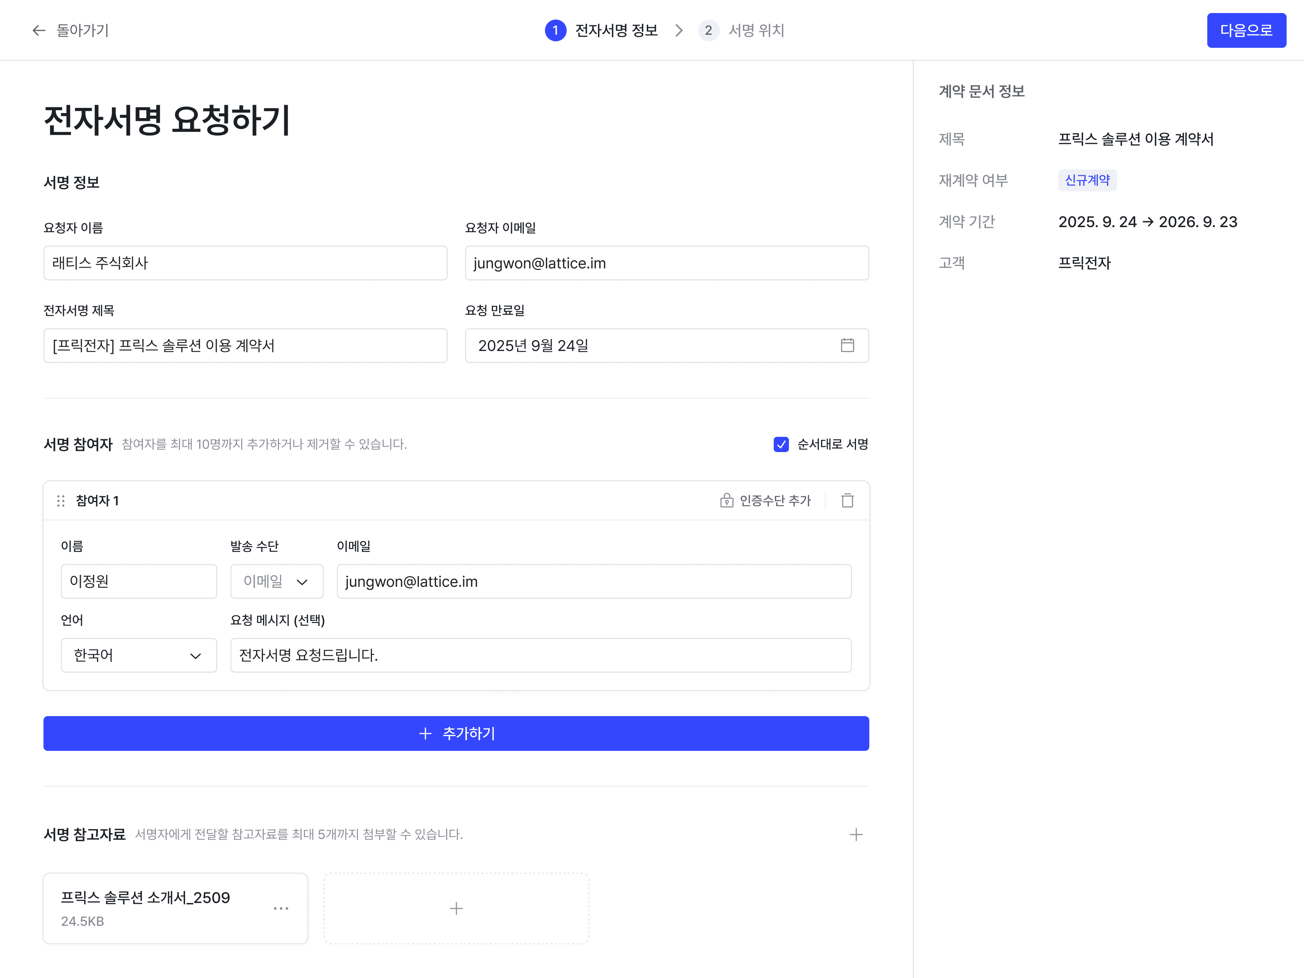The height and width of the screenshot is (978, 1304).
Task: Open the 발송 수단 이메일 dropdown
Action: 276,581
